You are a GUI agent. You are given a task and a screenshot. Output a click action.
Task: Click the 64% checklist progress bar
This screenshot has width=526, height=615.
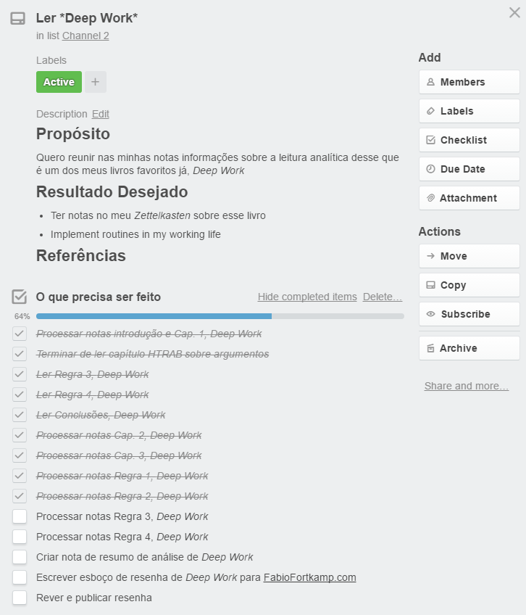click(217, 316)
